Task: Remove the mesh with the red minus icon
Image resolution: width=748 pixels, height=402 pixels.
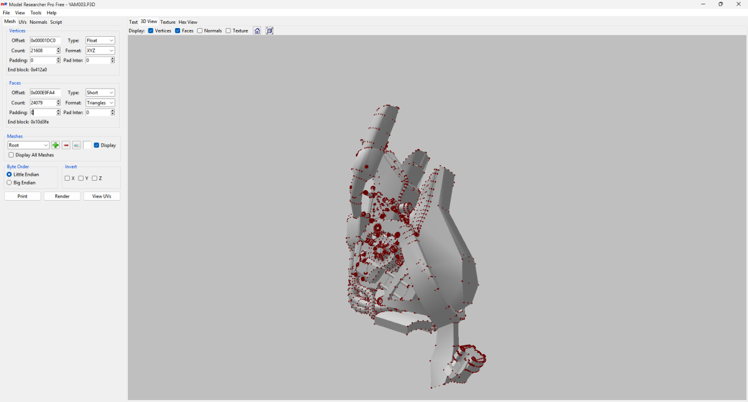Action: point(66,145)
